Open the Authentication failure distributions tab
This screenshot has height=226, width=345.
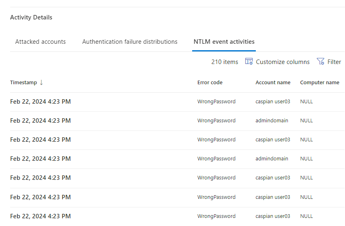pos(130,42)
